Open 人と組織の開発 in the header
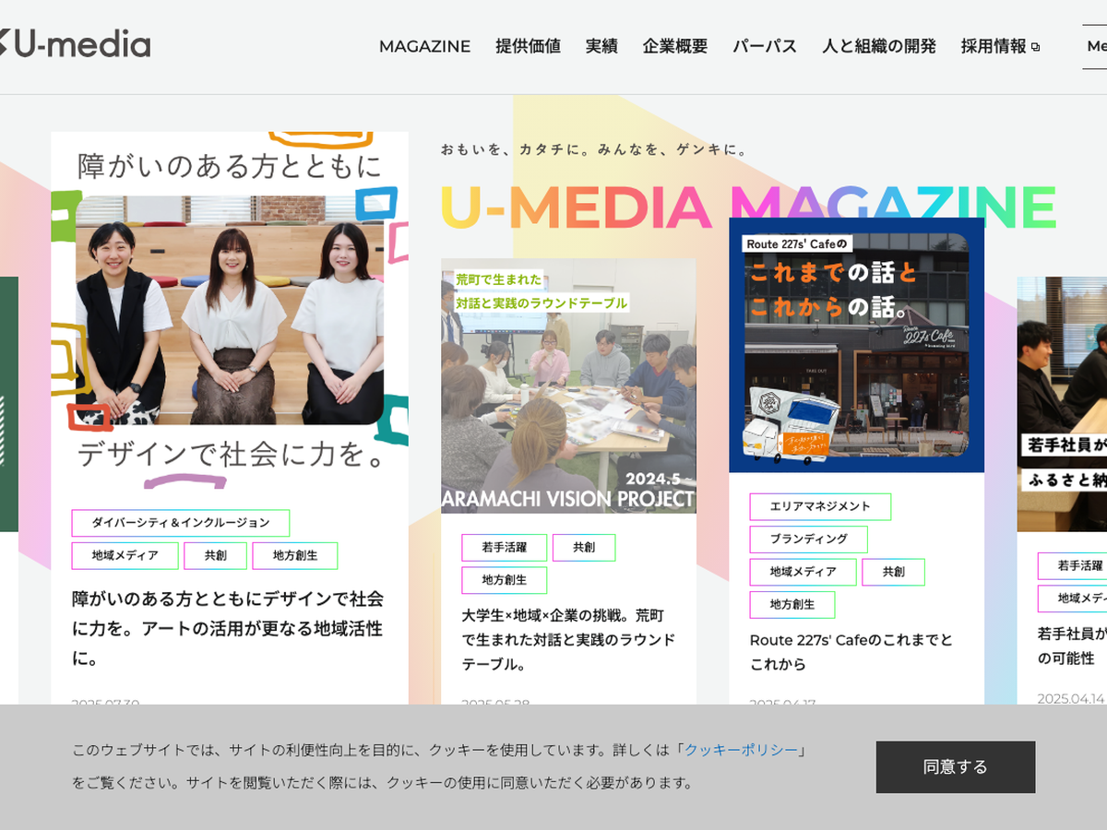This screenshot has width=1107, height=830. point(878,46)
